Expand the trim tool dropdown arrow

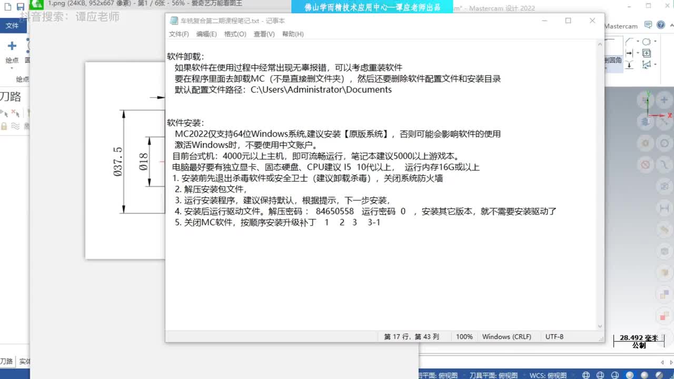click(638, 53)
